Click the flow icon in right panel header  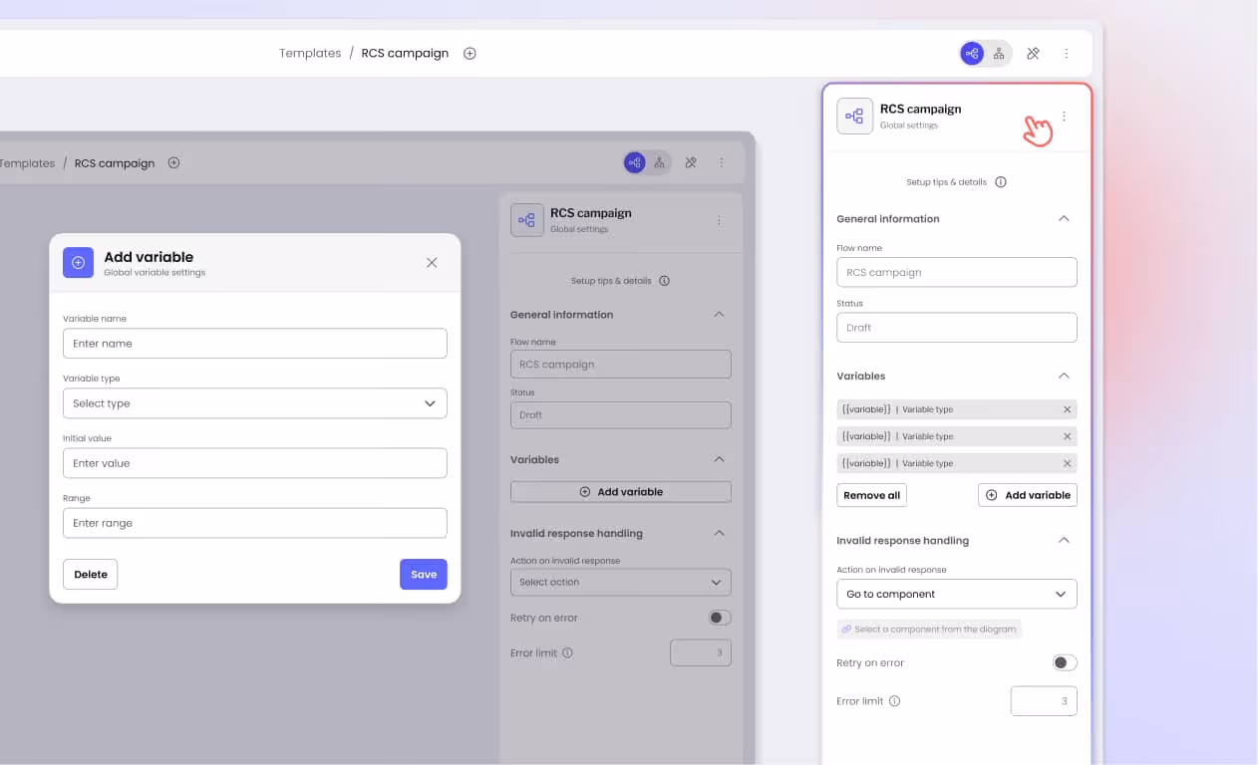pos(854,117)
